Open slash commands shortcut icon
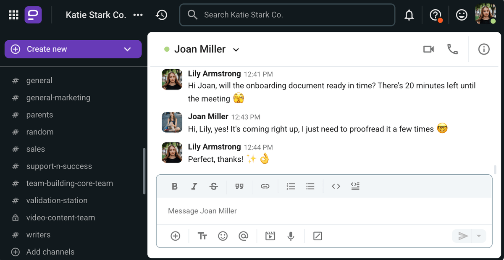 (318, 236)
